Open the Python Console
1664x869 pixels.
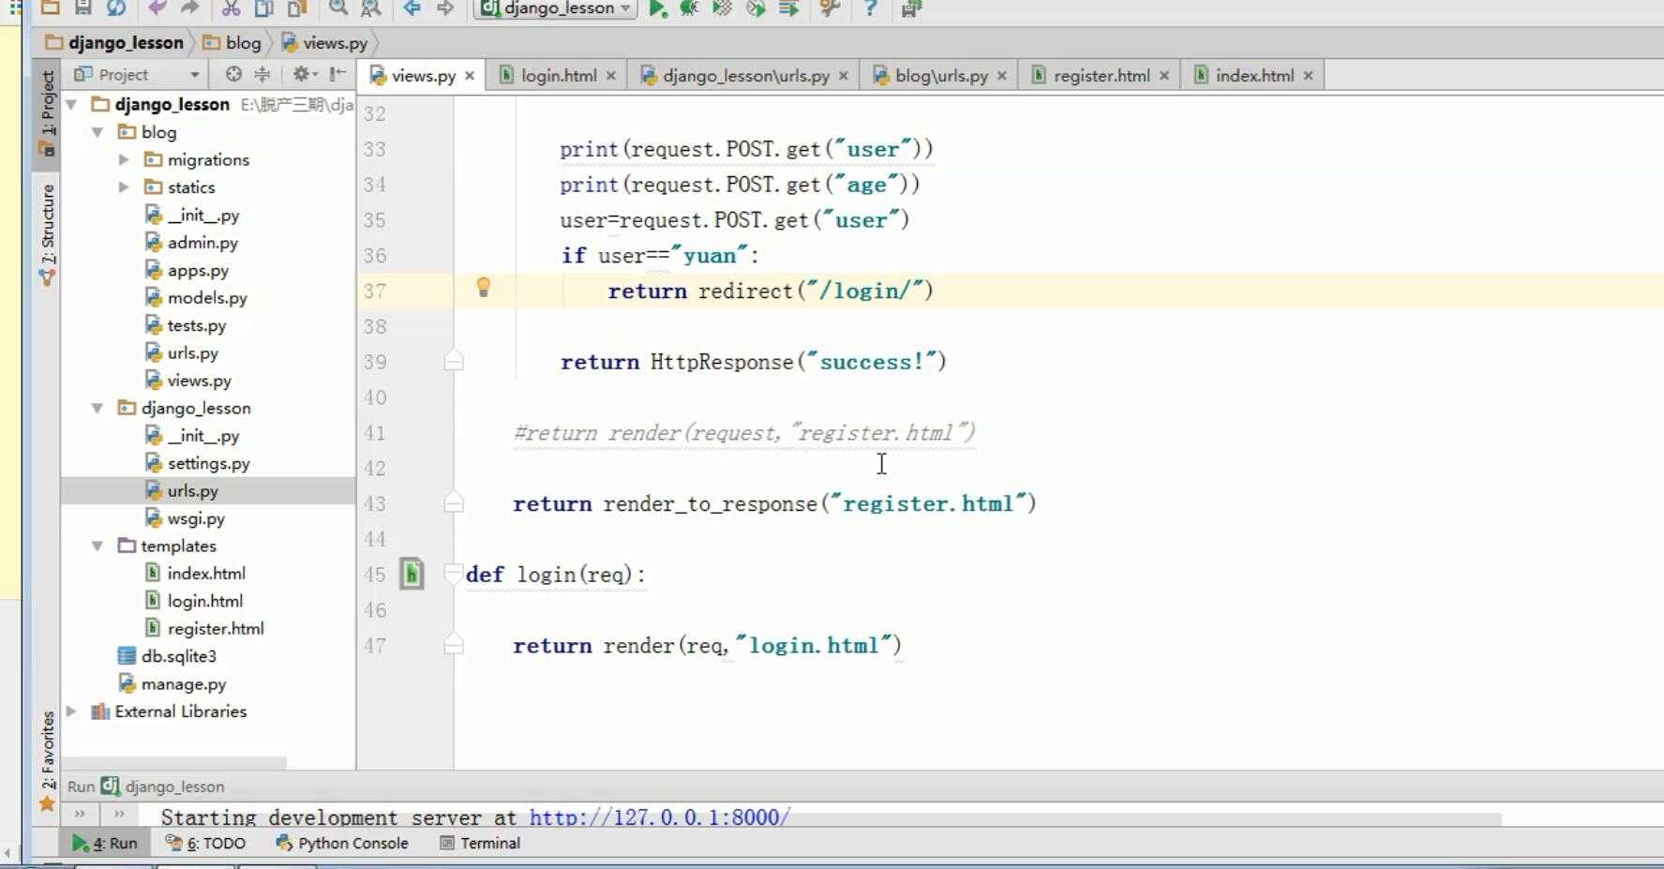[x=342, y=843]
